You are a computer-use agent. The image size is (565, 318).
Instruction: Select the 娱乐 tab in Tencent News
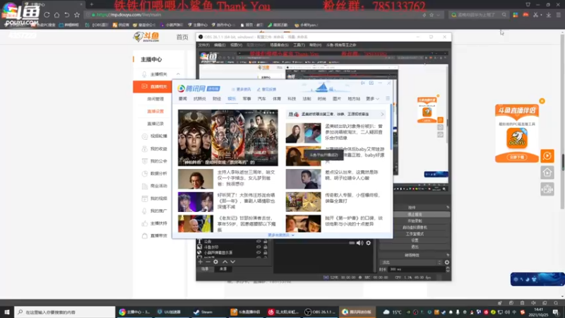232,98
